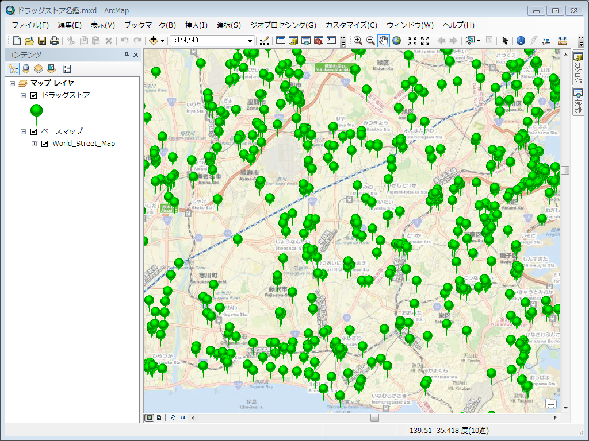This screenshot has height=441, width=589.
Task: Toggle World_Street_Map layer visibility
Action: click(x=45, y=144)
